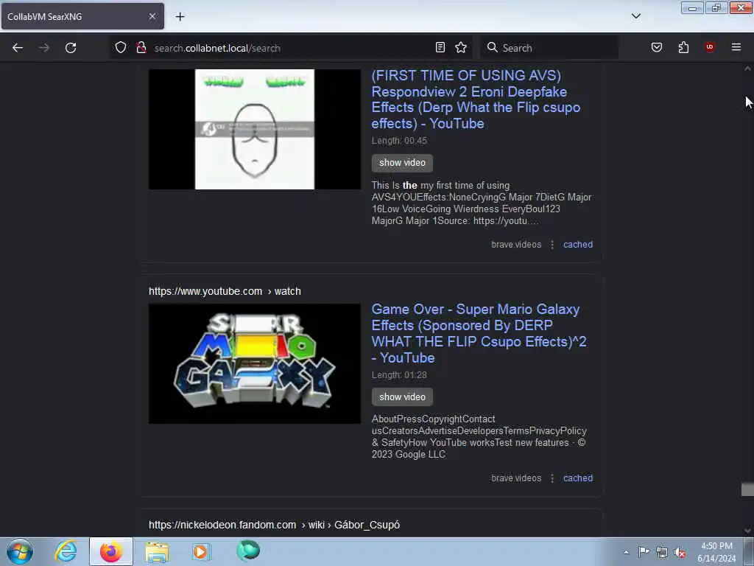Open the cached link for the Respondview result
Image resolution: width=754 pixels, height=566 pixels.
577,245
